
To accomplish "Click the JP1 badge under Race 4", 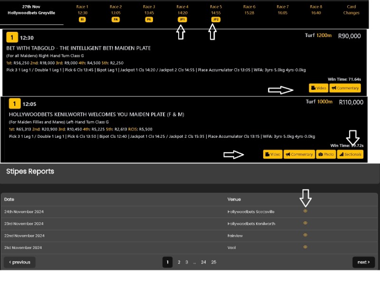I will point(182,19).
